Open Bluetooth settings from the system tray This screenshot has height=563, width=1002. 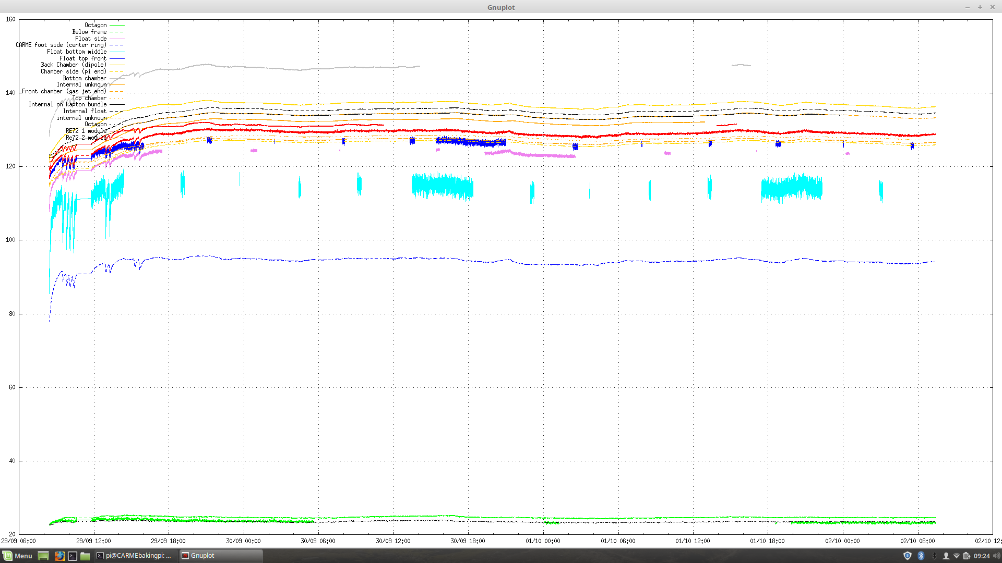point(921,556)
